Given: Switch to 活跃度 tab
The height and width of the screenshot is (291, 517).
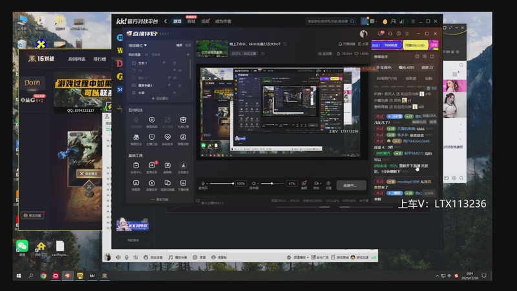Looking at the screenshot, I should pos(410,78).
